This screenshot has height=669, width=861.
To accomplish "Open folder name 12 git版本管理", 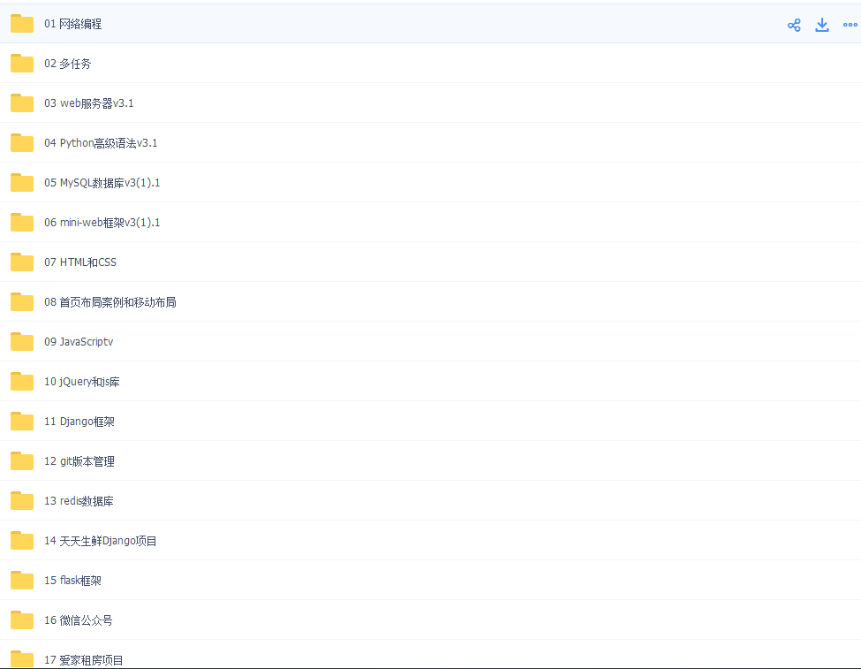I will point(79,461).
